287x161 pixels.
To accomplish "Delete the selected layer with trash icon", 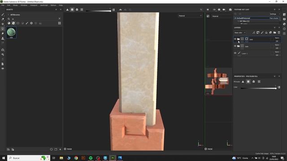I will click(279, 33).
